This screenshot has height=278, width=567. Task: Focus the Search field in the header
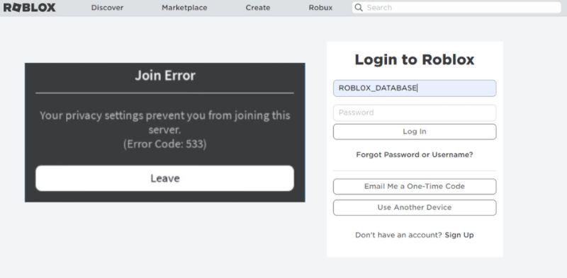click(x=456, y=8)
